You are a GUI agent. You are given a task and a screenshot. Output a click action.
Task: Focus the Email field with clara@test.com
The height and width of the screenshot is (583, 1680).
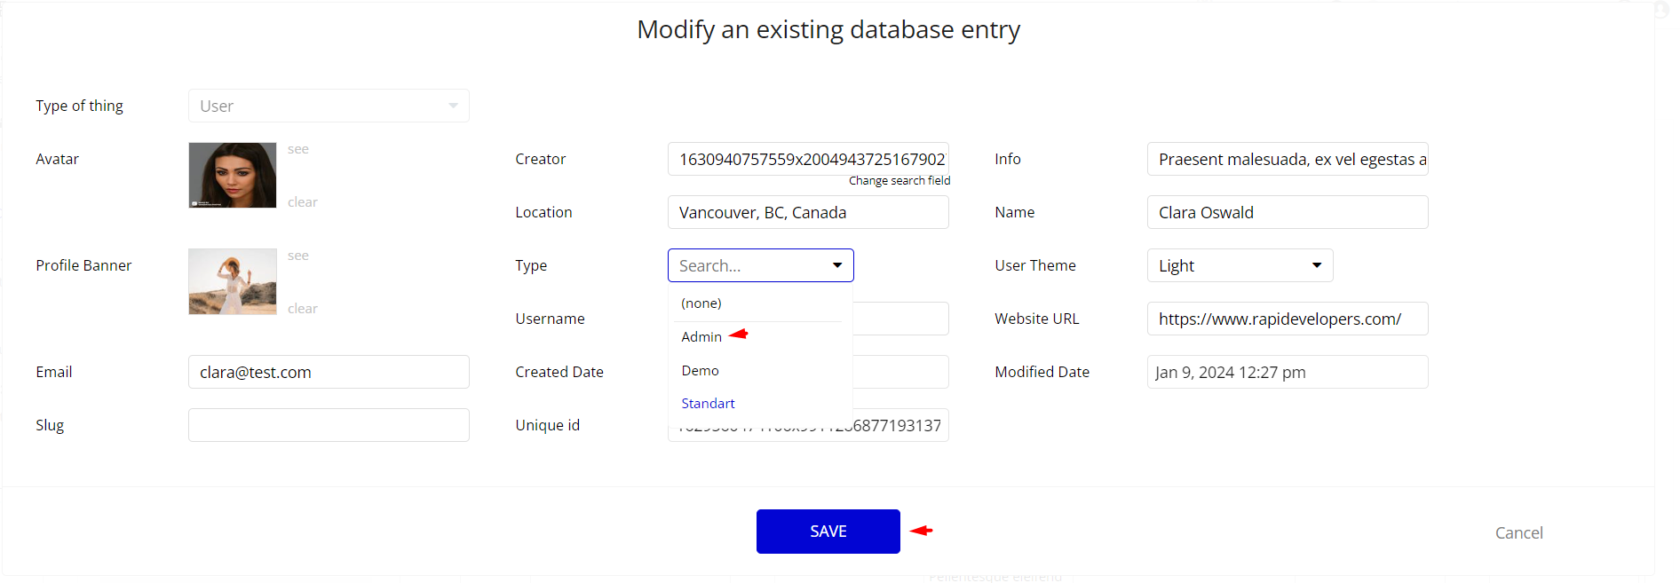[x=329, y=372]
